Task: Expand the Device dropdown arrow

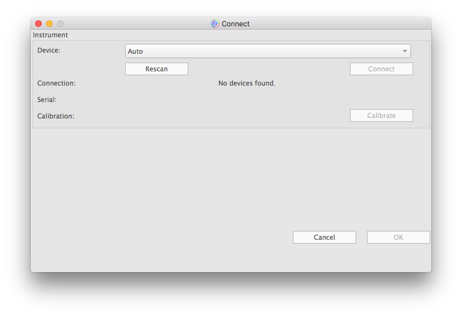Action: pyautogui.click(x=405, y=51)
